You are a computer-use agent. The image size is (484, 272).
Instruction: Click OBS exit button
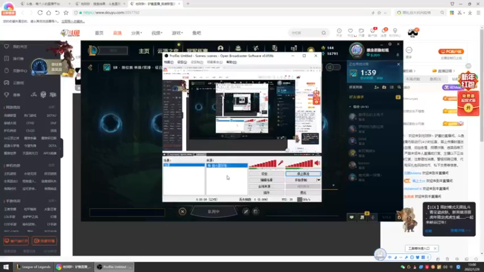coord(303,193)
